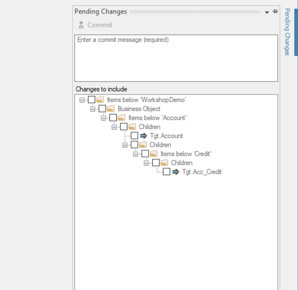Click the pin icon on the Pending Changes panel
Screen dimensions: 298x290
[x=275, y=11]
